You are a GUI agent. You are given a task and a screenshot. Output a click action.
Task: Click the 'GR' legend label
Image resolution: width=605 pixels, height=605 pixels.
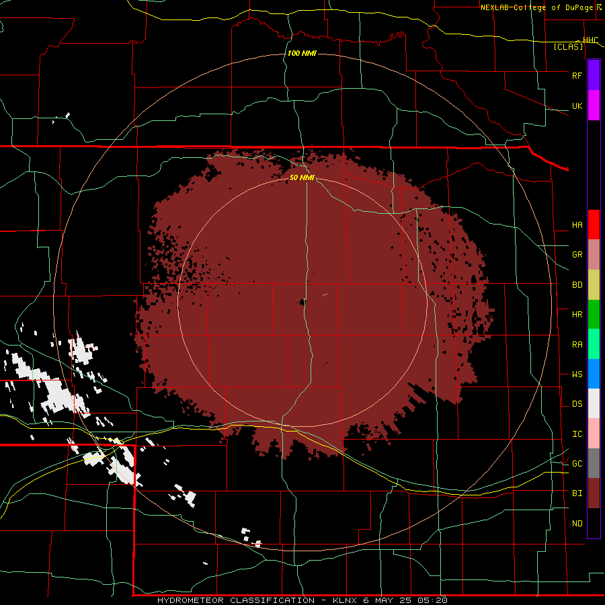[577, 255]
